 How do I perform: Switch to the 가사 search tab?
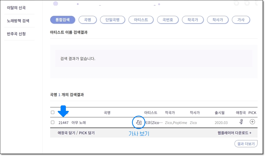241,20
